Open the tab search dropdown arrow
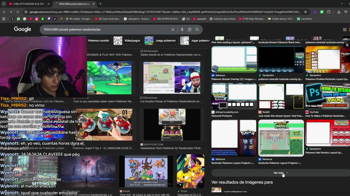The width and height of the screenshot is (350, 196). coord(4,4)
